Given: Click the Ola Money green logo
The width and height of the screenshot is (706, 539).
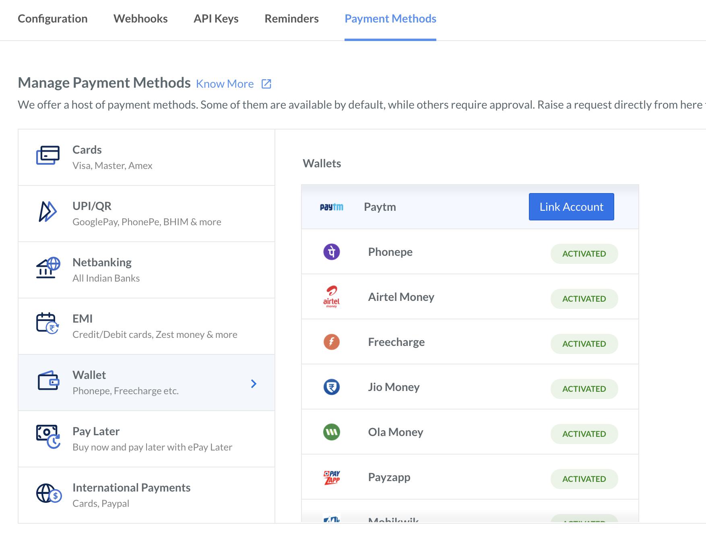Looking at the screenshot, I should coord(332,432).
